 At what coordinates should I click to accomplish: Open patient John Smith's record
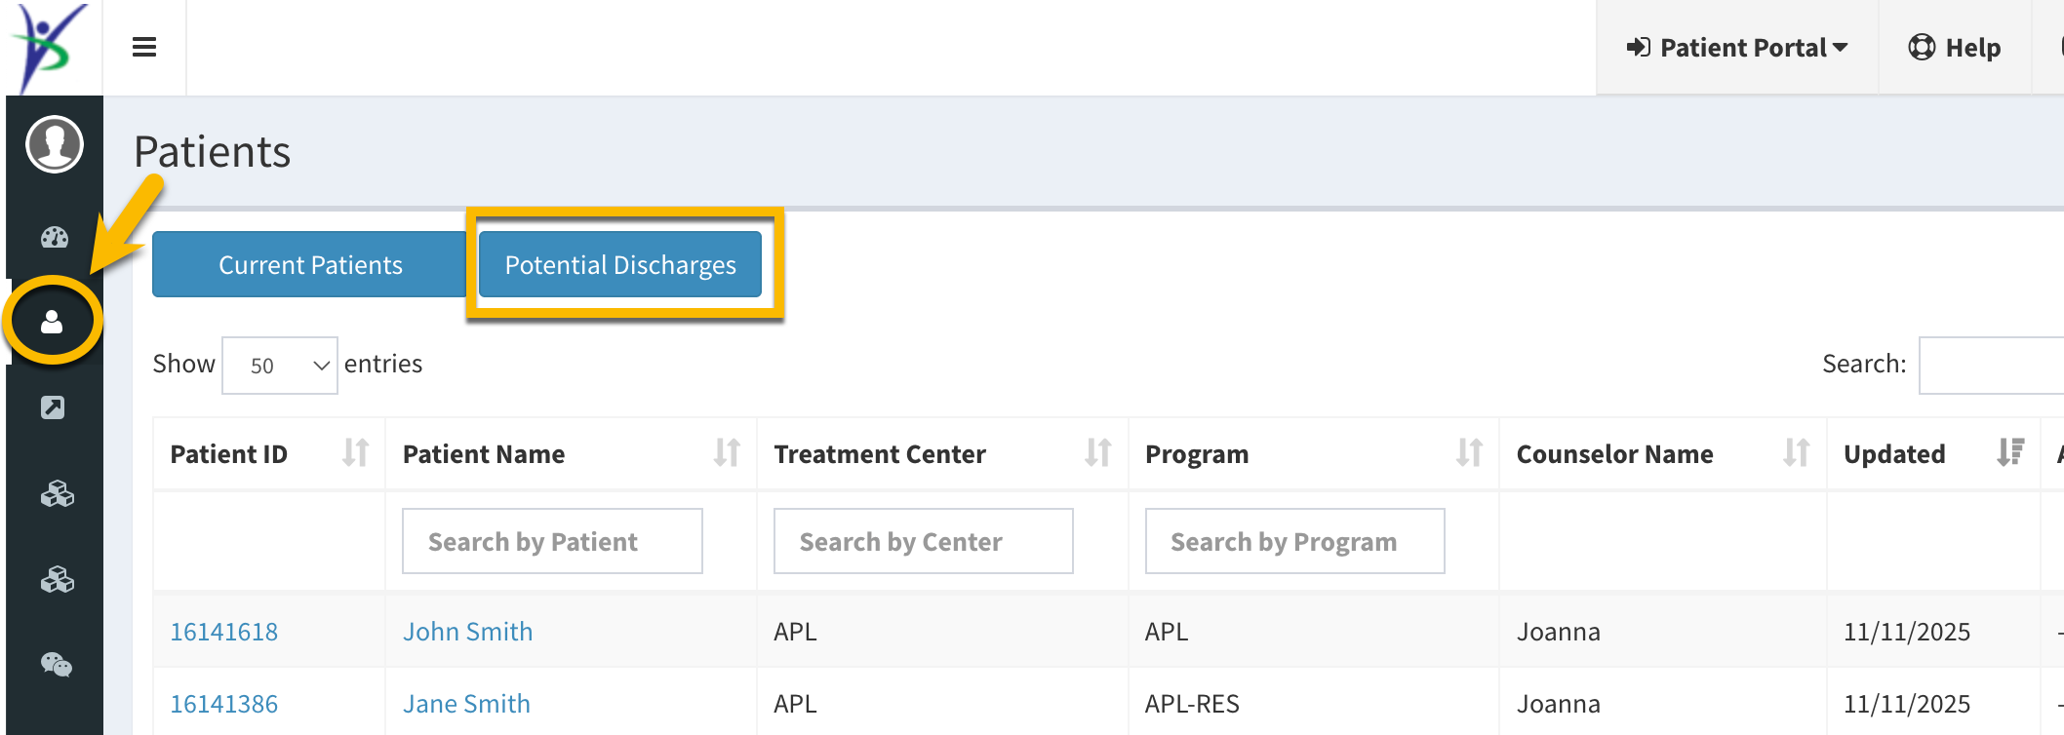467,632
